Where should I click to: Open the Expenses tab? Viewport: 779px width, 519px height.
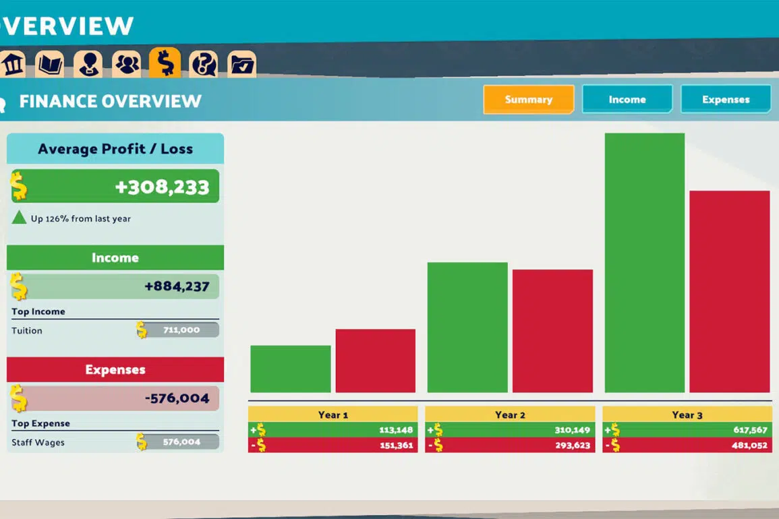pos(726,99)
